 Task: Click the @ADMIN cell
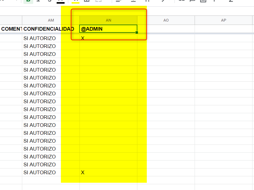[x=108, y=29]
